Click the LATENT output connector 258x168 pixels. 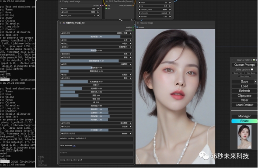tap(101, 5)
